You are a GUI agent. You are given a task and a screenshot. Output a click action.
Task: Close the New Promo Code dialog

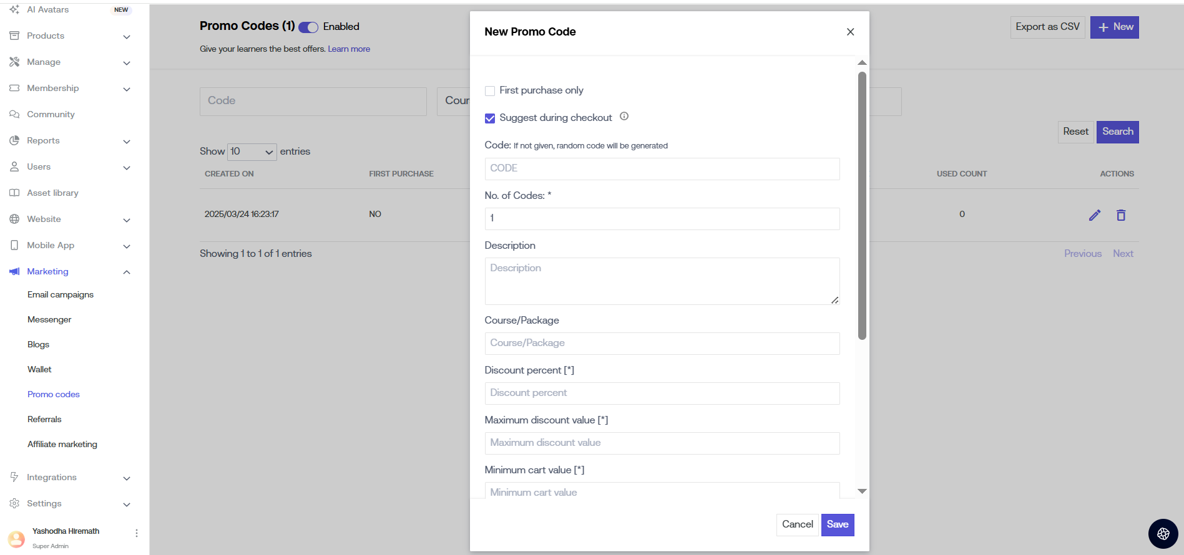[x=849, y=32]
